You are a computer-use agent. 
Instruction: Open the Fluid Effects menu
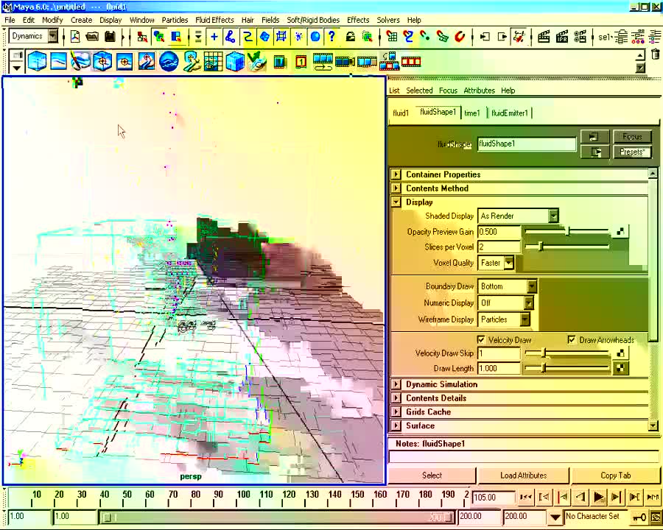214,20
